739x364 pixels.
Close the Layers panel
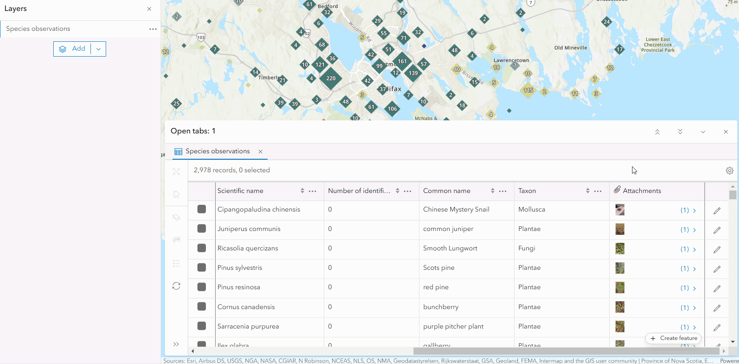(149, 9)
